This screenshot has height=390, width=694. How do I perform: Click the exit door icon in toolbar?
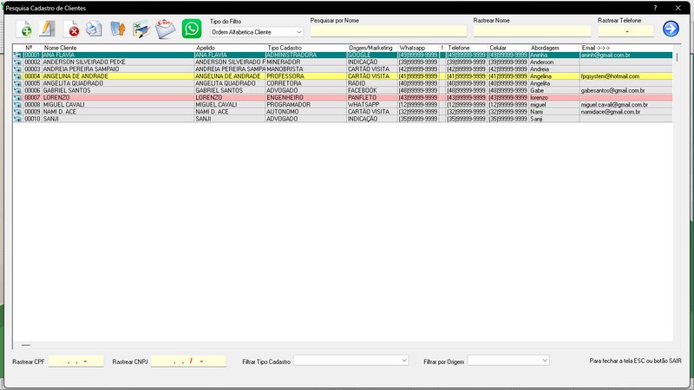(x=118, y=30)
